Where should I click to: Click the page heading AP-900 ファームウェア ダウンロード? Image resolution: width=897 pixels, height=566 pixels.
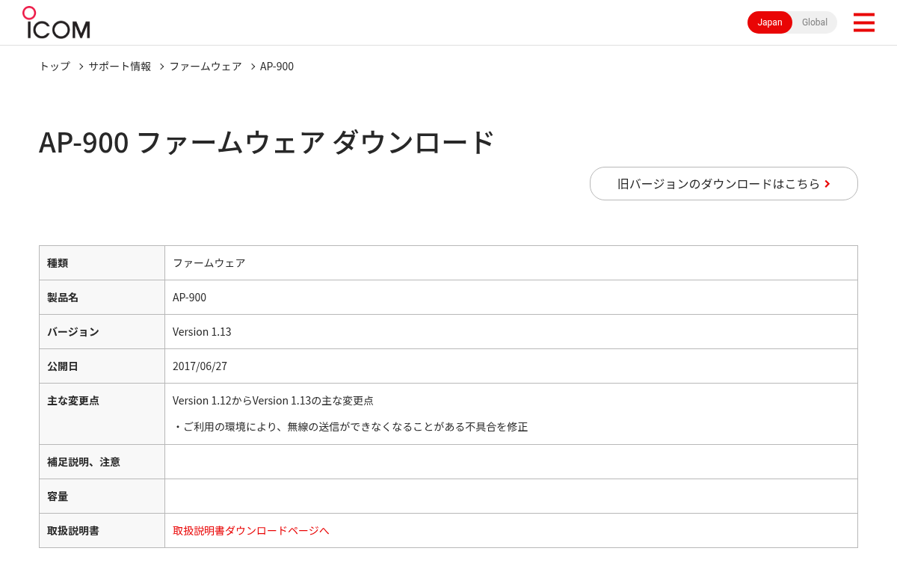click(x=267, y=142)
